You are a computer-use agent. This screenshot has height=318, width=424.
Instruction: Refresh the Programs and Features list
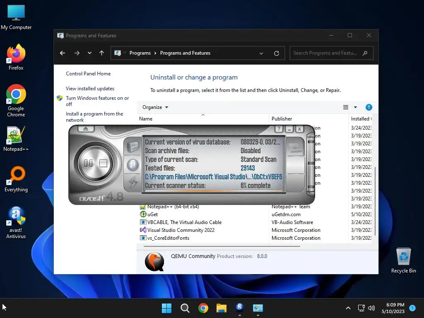[x=276, y=53]
